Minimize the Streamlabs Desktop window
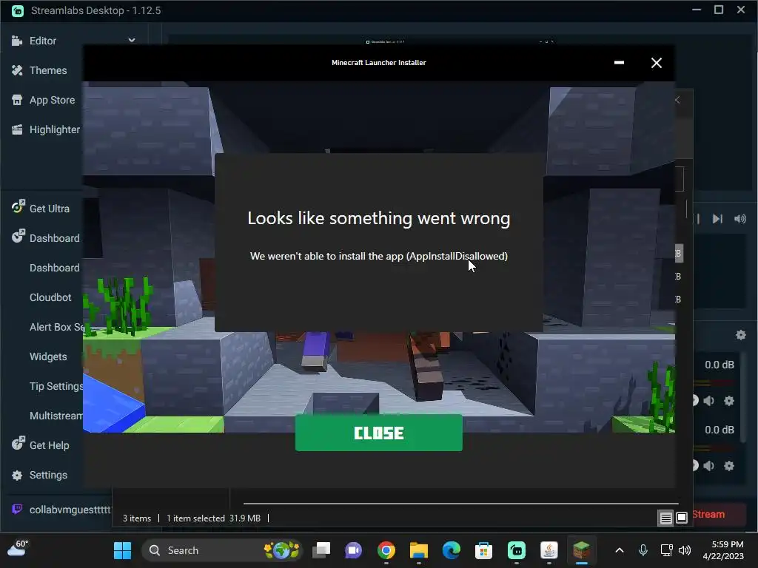758x568 pixels. click(x=696, y=10)
